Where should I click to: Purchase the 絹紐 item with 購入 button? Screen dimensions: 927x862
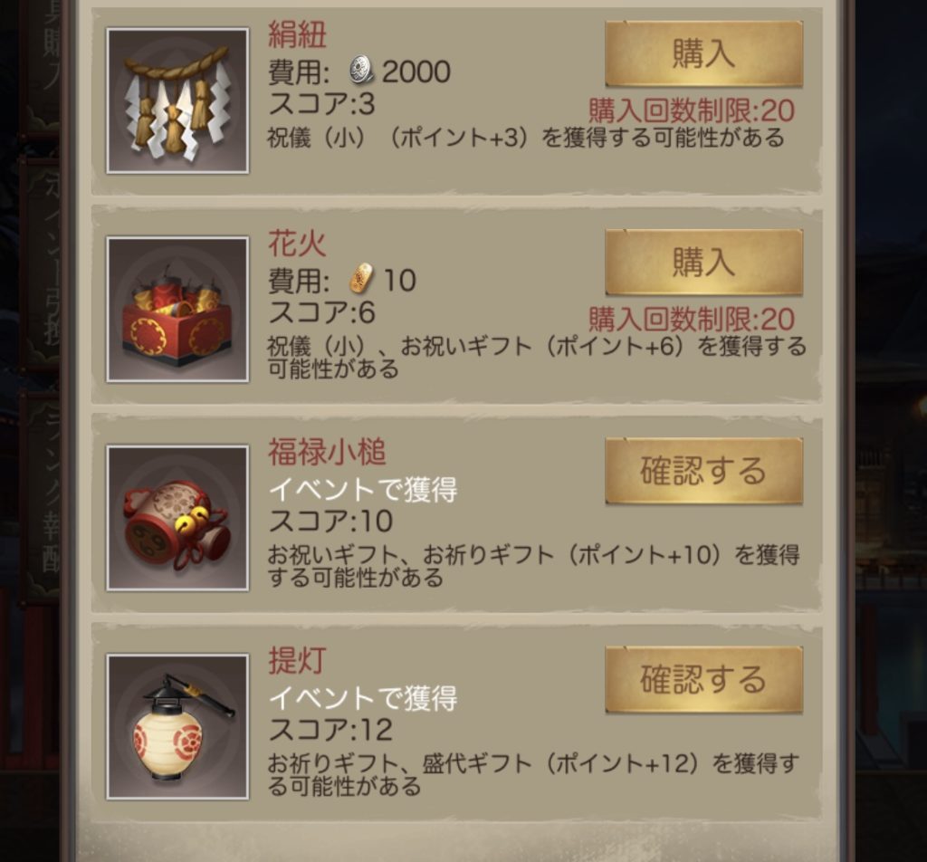703,53
